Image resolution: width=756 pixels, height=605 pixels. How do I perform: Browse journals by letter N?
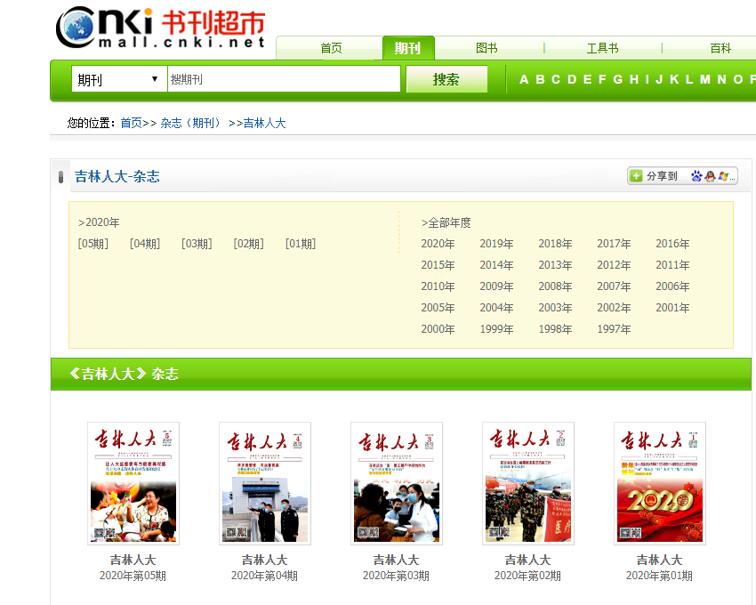click(722, 79)
